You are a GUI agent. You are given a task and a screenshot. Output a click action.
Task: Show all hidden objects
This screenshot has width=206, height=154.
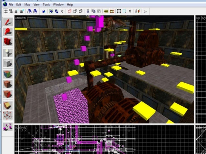point(80,11)
